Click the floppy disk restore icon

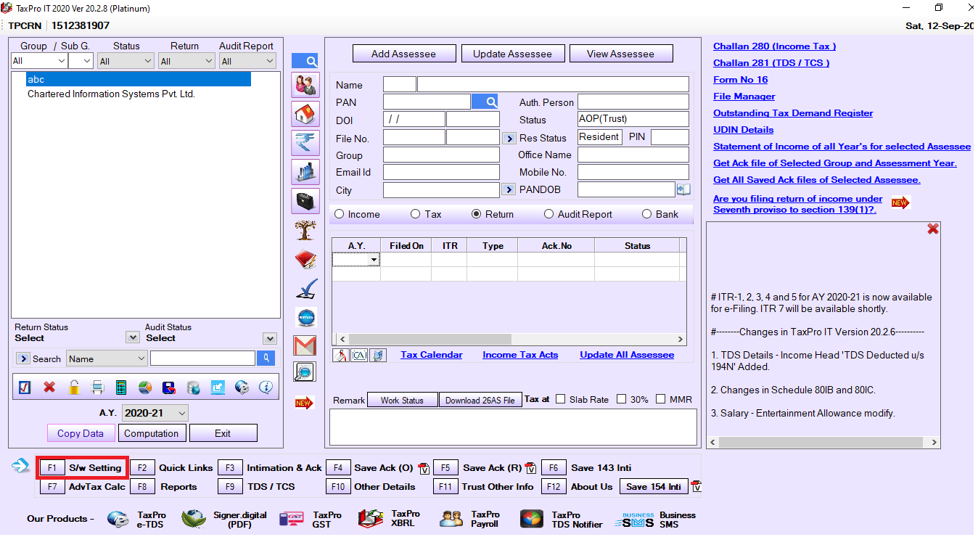[169, 388]
